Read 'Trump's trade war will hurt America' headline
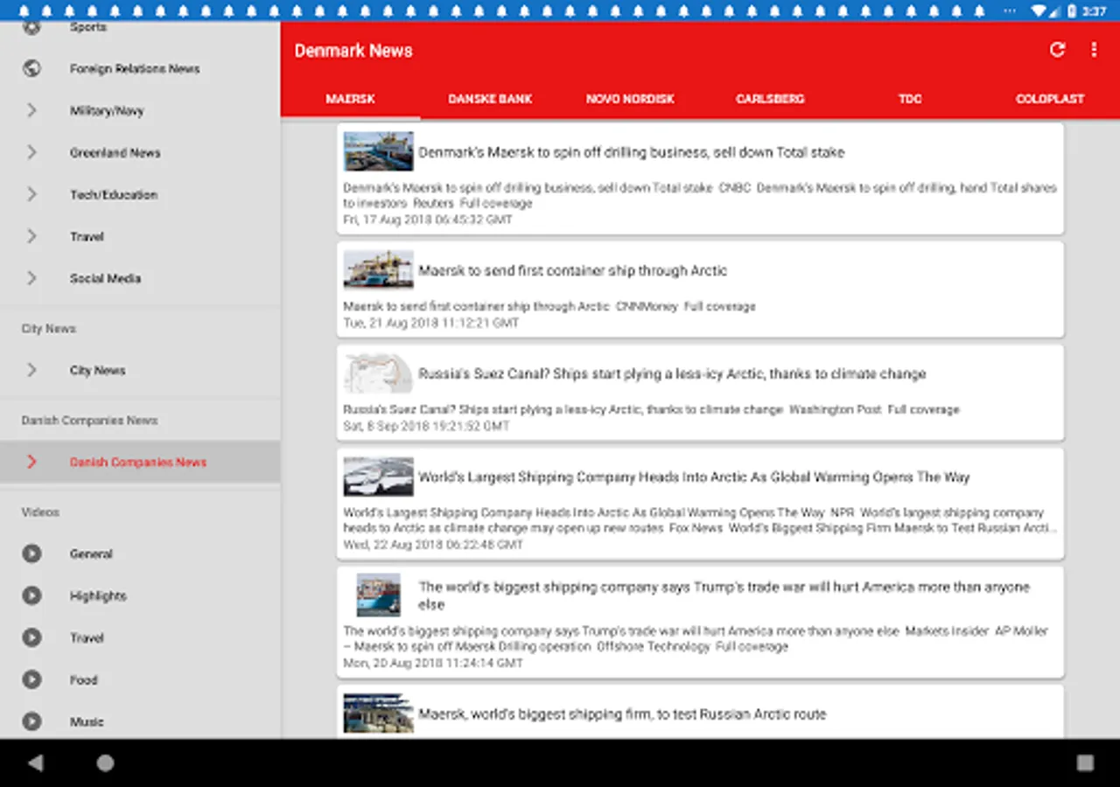The width and height of the screenshot is (1120, 787). coord(724,595)
